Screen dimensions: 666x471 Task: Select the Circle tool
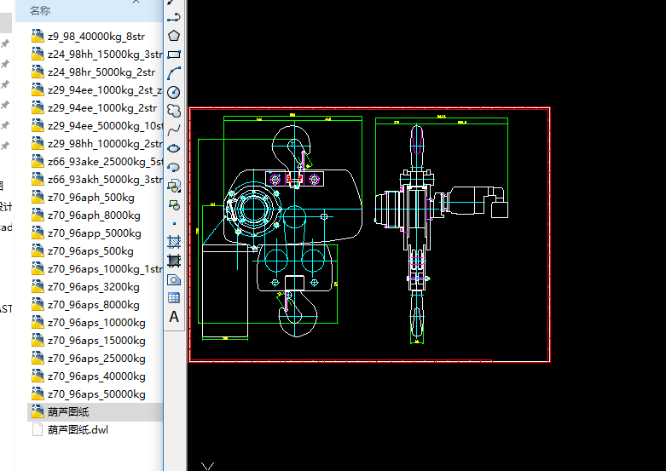(x=174, y=92)
